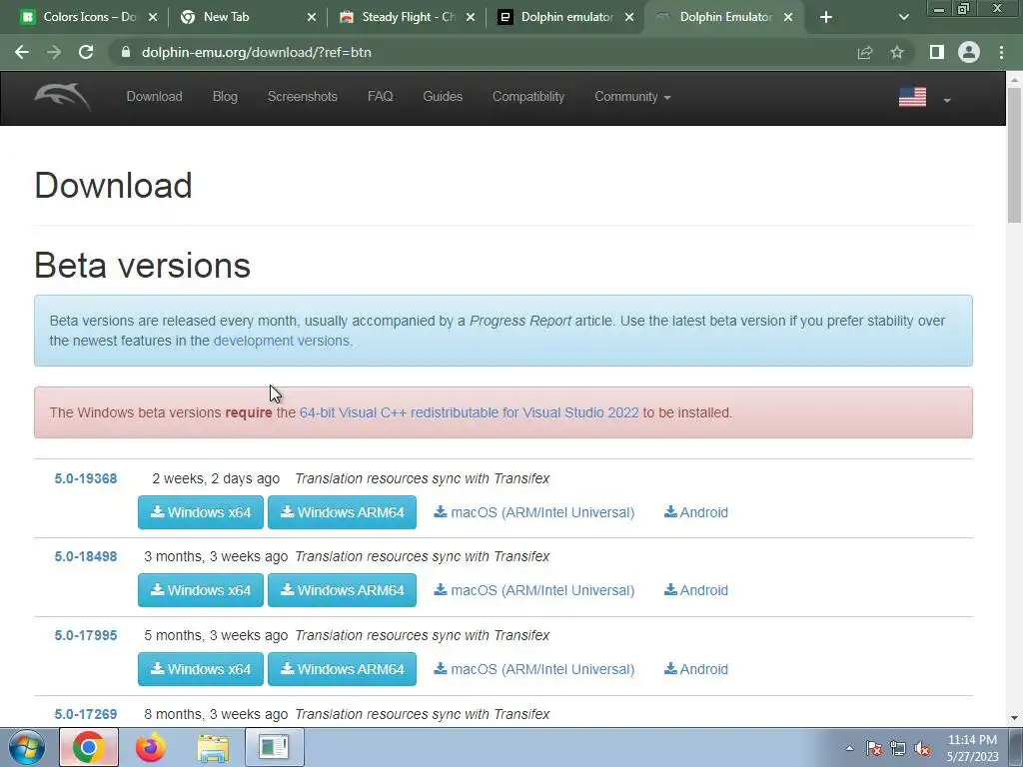This screenshot has width=1023, height=767.
Task: Show hidden tray icons arrow
Action: coord(849,749)
